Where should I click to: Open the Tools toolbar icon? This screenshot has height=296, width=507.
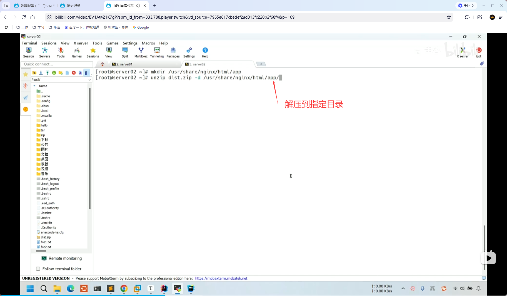click(x=61, y=52)
